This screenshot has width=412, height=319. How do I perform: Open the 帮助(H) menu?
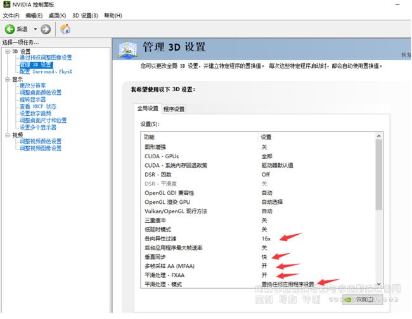(x=112, y=15)
